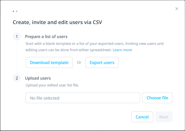
Task: Focus the No file selected field
Action: point(83,98)
